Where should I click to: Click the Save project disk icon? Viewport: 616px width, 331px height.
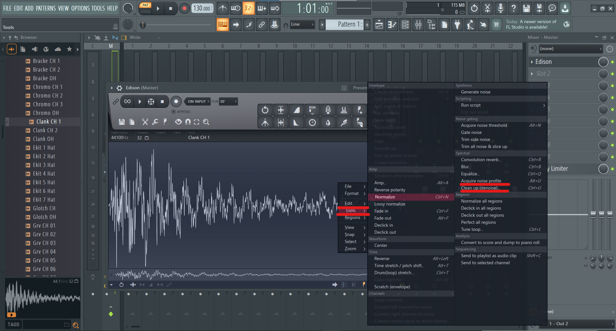(526, 8)
